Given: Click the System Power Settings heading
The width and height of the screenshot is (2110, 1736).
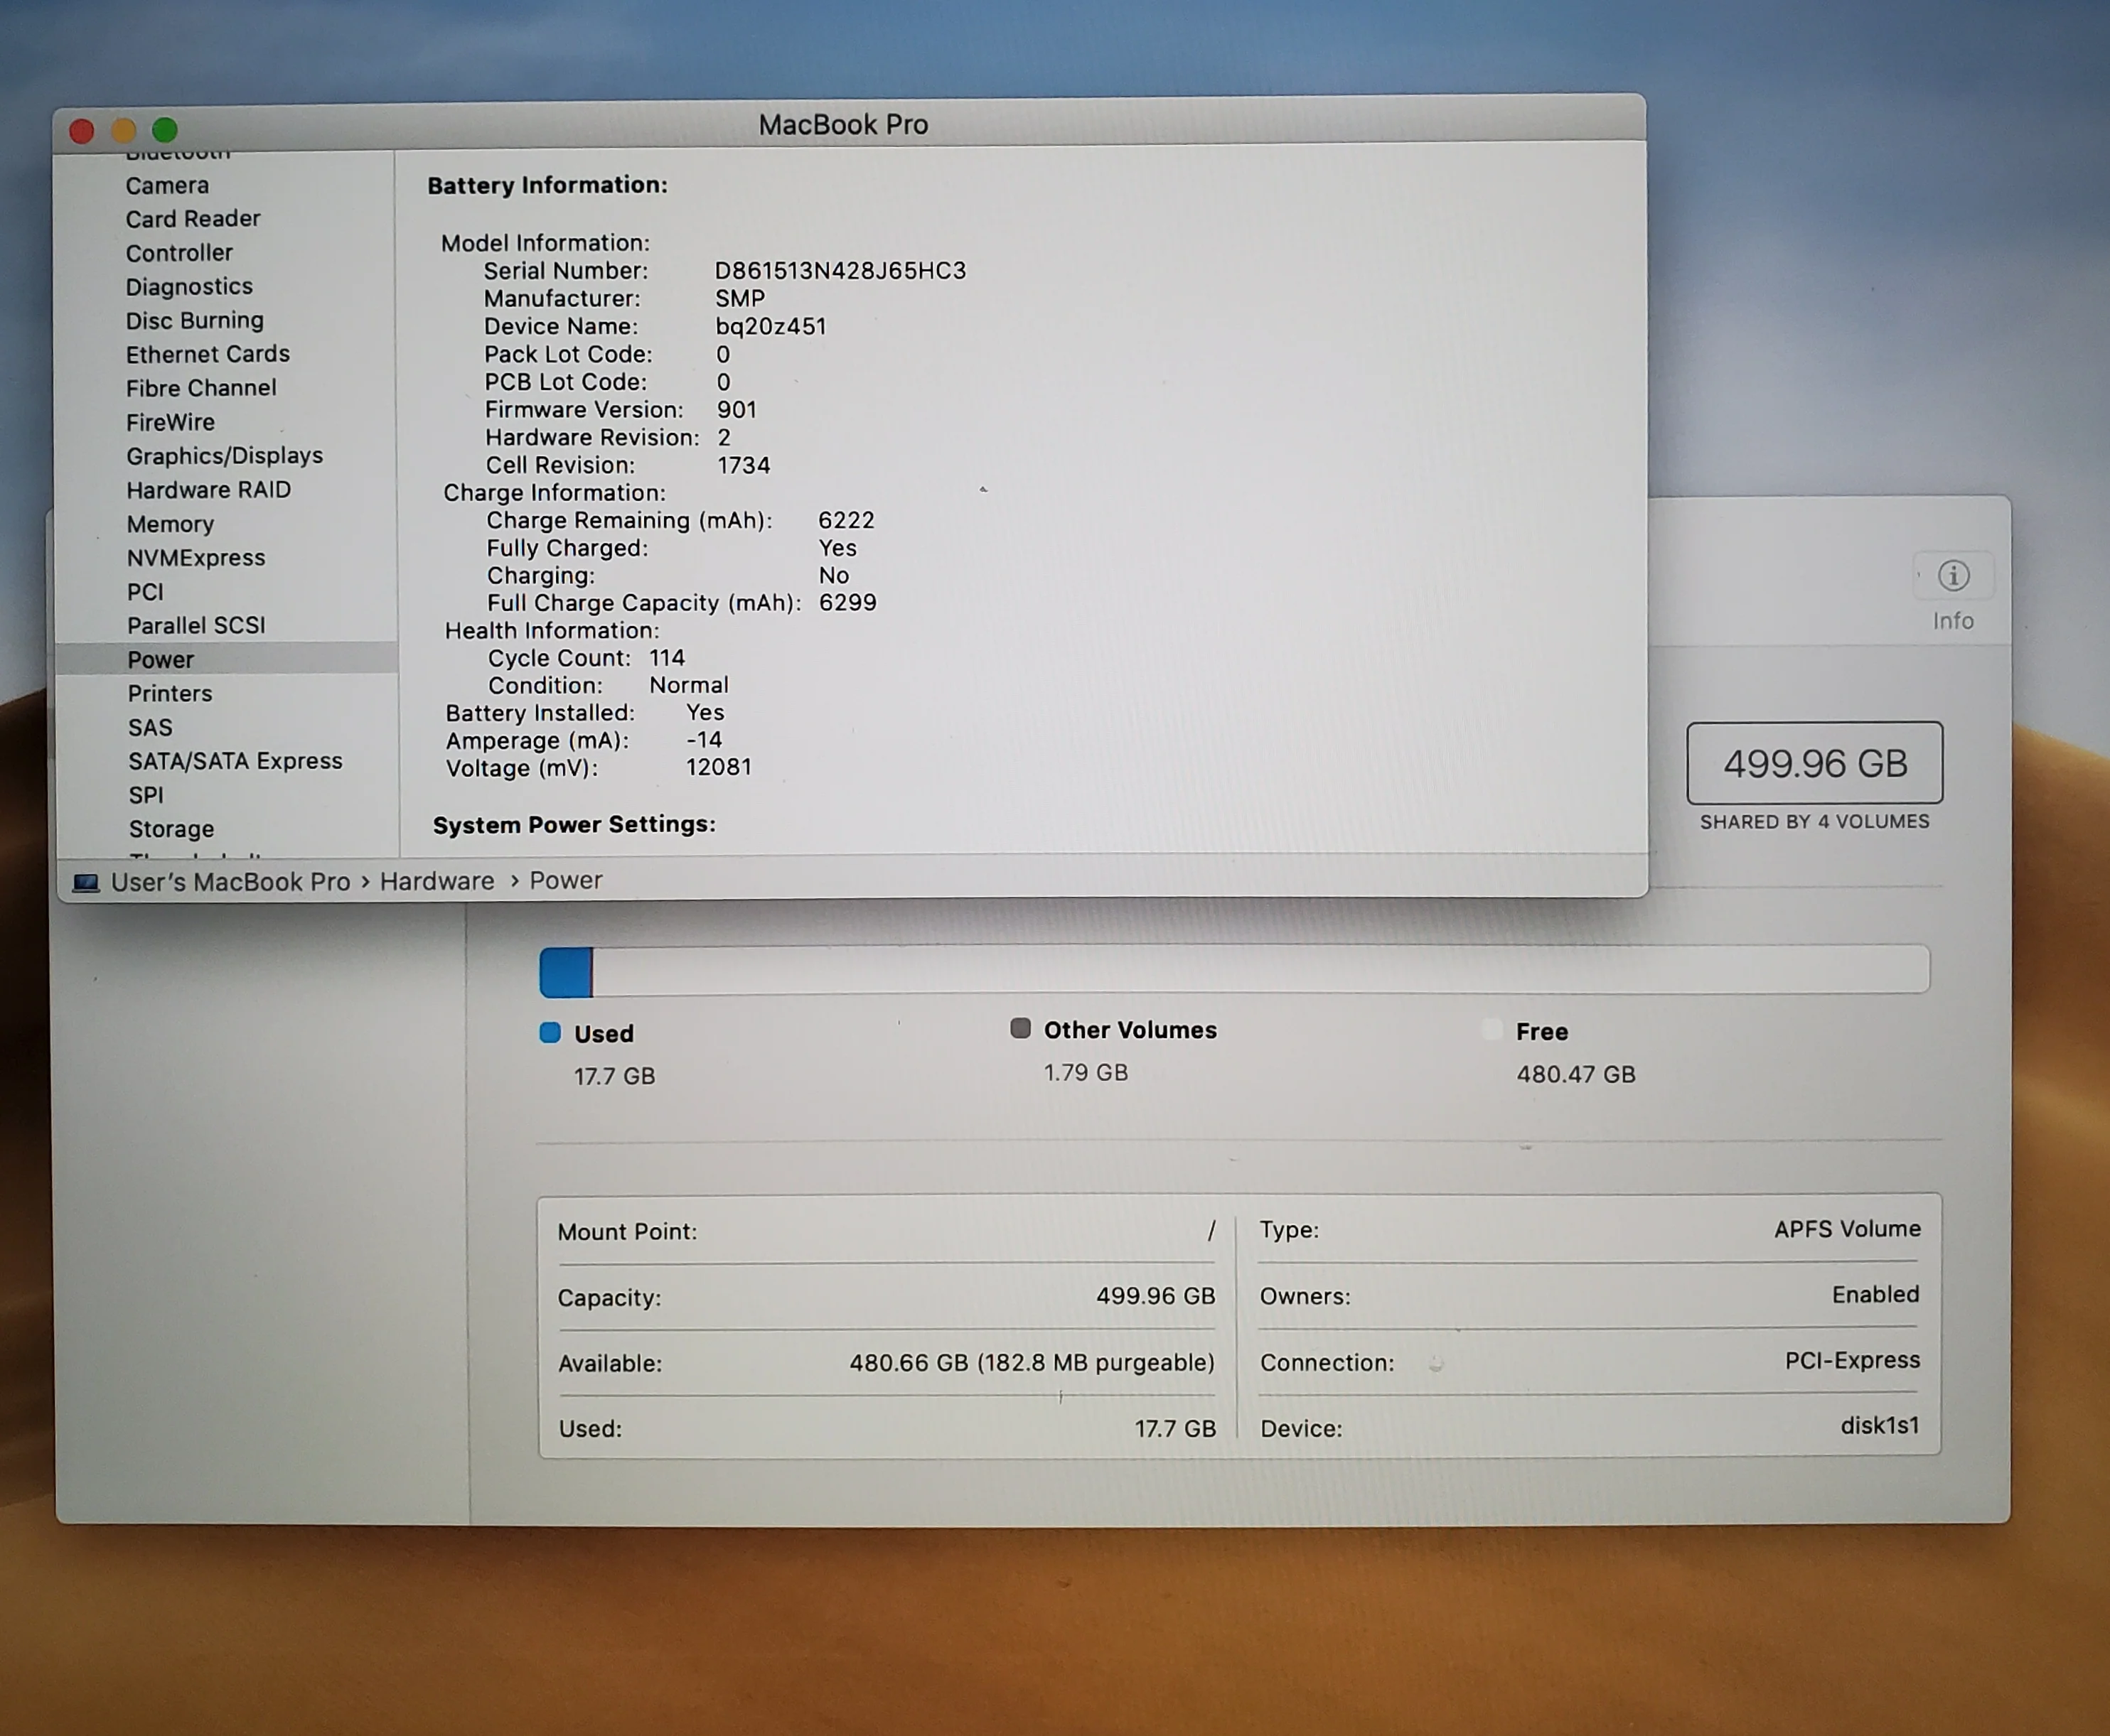Looking at the screenshot, I should 574,825.
